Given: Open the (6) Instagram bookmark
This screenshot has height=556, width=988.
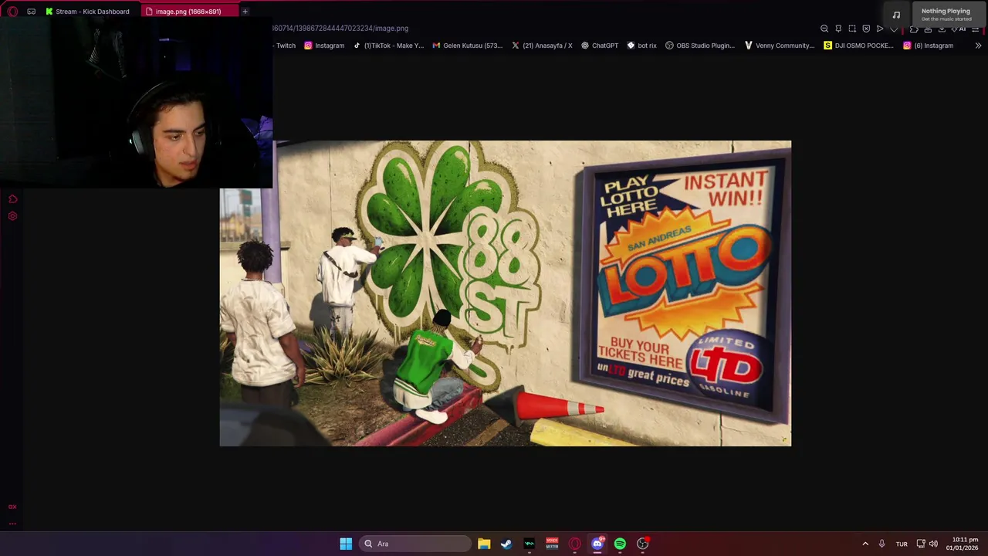Looking at the screenshot, I should point(929,46).
